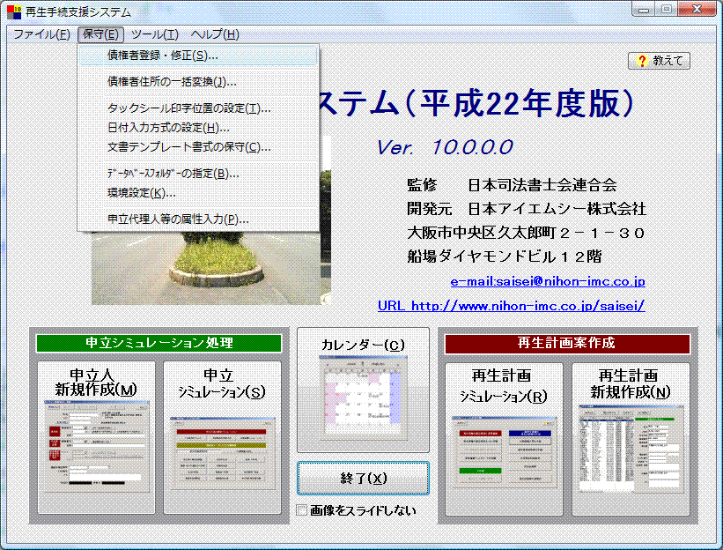Click the application icon in title bar

11,11
